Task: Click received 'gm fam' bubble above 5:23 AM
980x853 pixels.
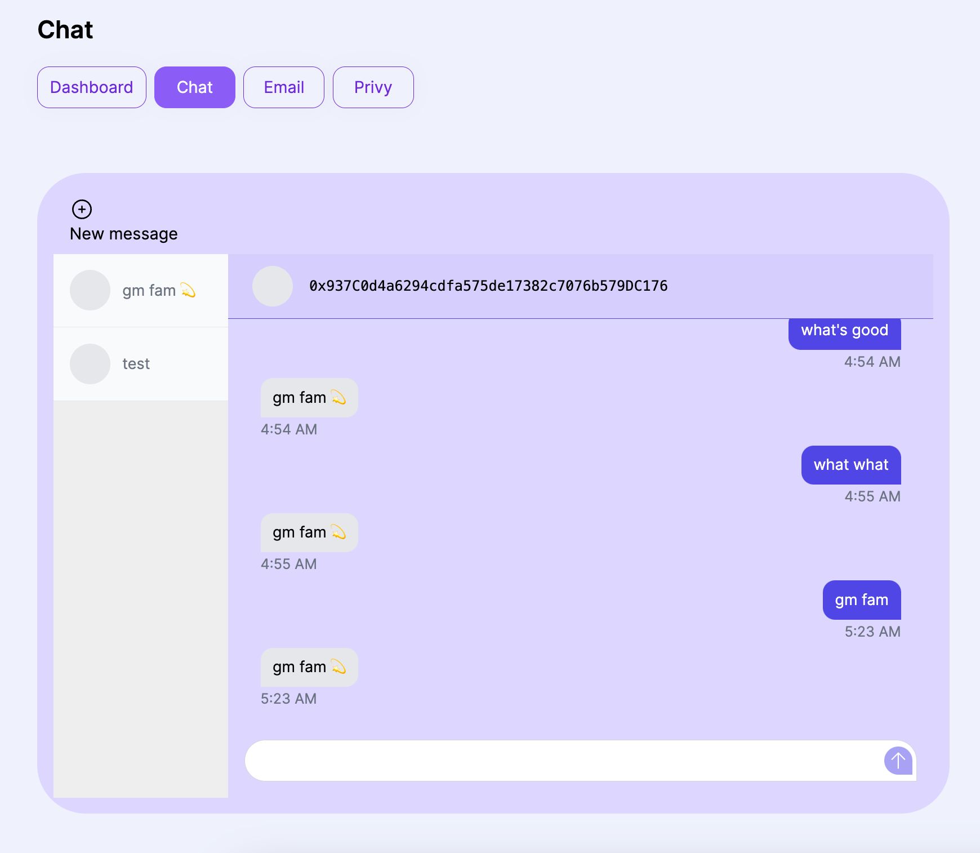Action: click(x=309, y=667)
